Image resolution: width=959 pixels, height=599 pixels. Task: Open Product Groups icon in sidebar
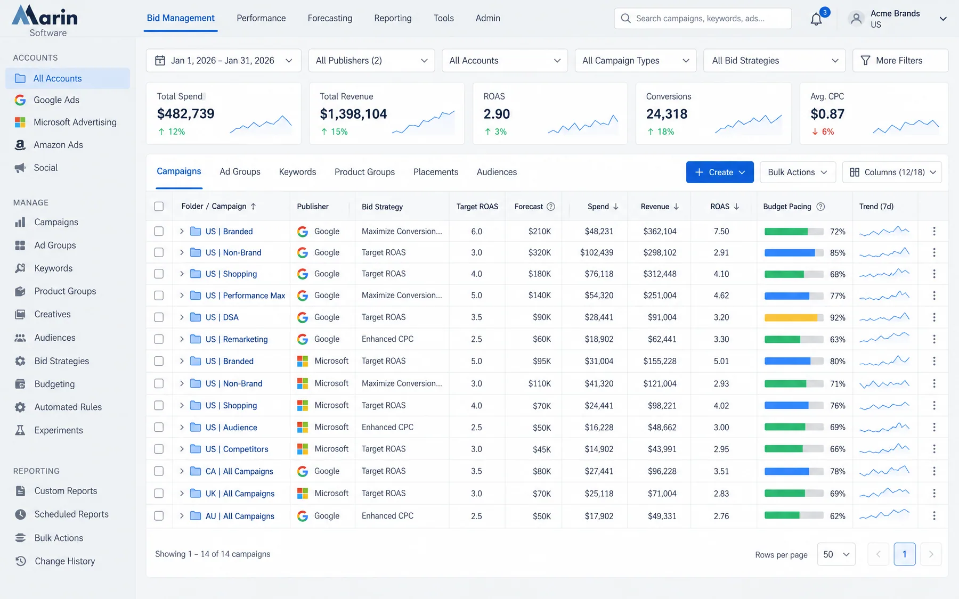pos(20,291)
